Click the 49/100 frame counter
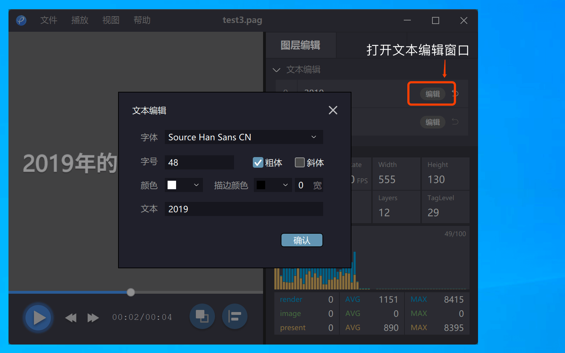Screen dimensions: 565x353 pos(455,234)
